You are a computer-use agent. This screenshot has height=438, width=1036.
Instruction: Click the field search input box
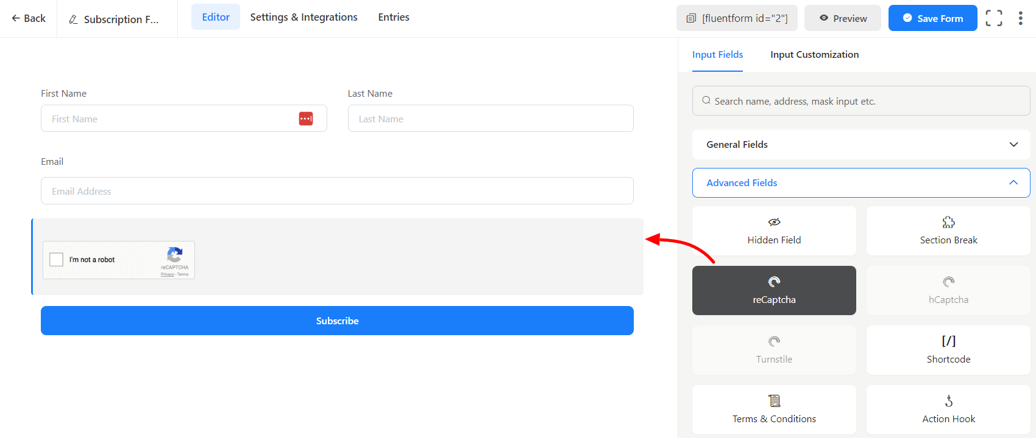click(860, 101)
